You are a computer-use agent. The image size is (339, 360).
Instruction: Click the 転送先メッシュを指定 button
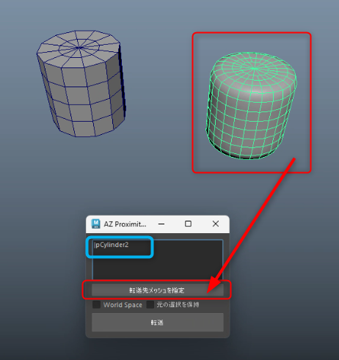158,290
